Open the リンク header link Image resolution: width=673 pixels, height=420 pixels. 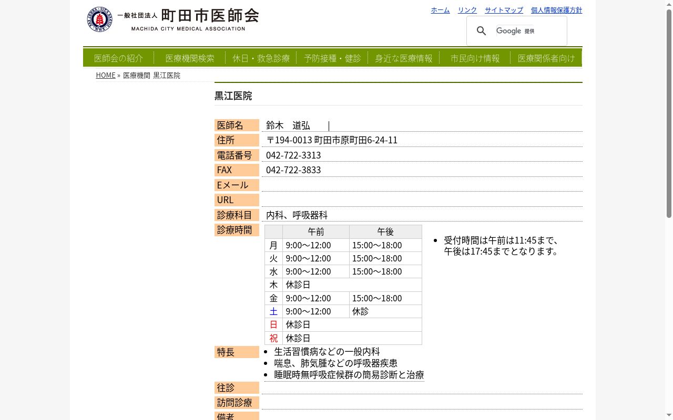click(467, 10)
